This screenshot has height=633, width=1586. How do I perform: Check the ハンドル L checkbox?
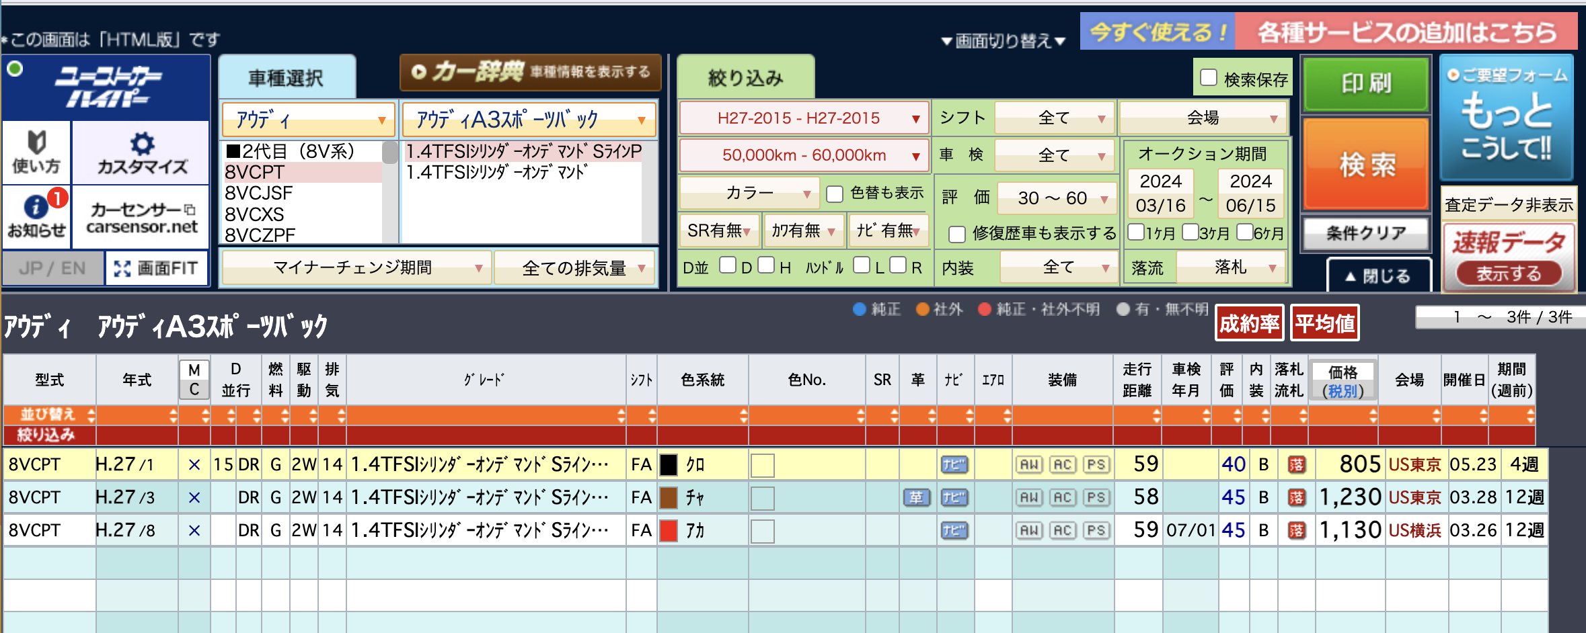pyautogui.click(x=862, y=265)
